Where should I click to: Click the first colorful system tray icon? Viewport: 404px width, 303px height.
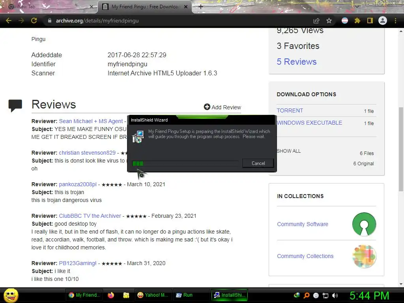pyautogui.click(x=297, y=295)
